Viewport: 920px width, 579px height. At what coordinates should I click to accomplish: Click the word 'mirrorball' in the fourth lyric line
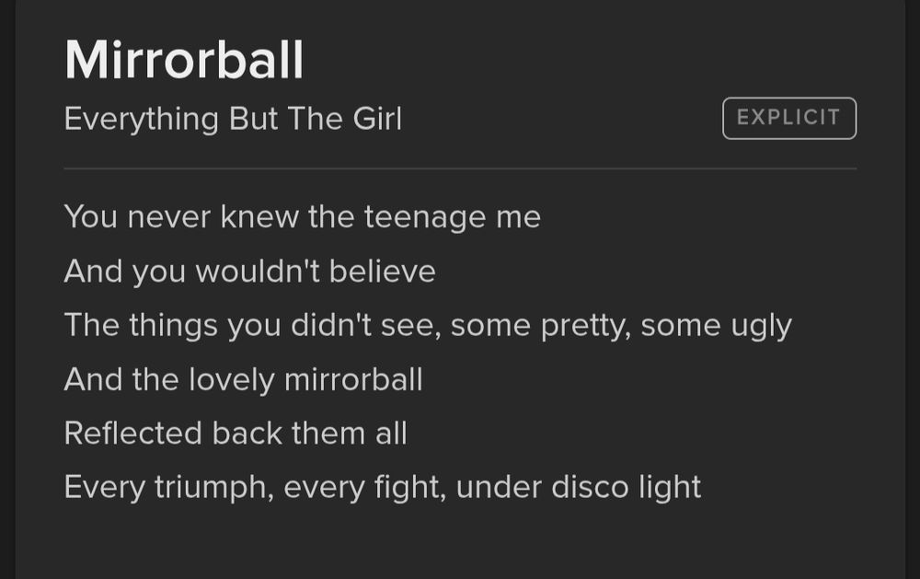pos(353,379)
